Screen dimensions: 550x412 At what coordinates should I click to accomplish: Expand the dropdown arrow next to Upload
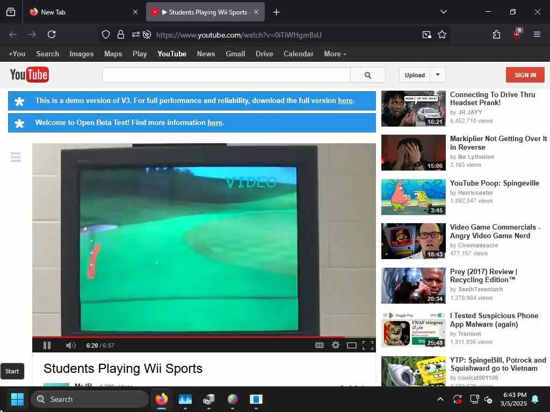click(x=438, y=75)
